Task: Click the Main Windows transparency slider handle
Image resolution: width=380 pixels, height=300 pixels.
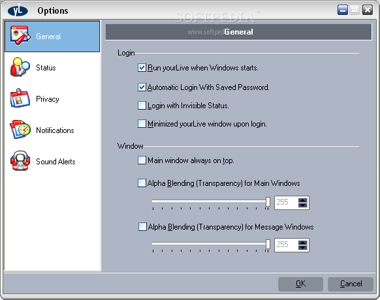Action: tap(268, 202)
